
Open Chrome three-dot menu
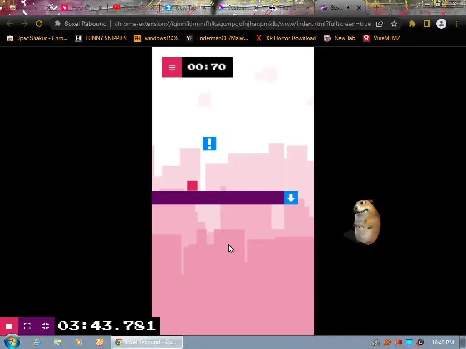[456, 24]
